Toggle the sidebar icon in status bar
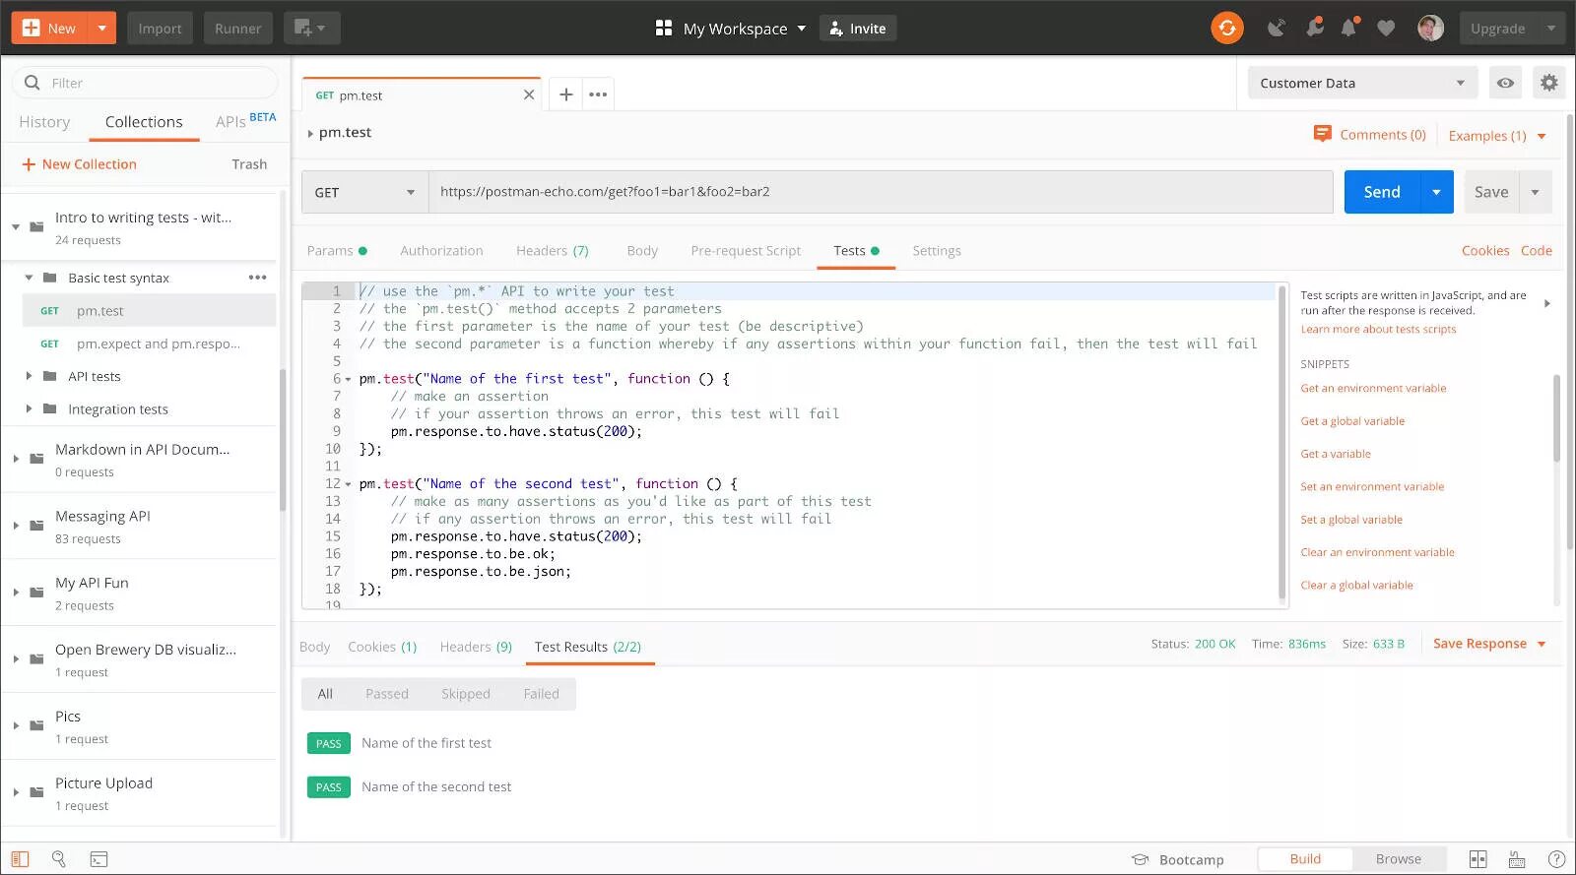Screen dimensions: 1576x875 pyautogui.click(x=20, y=859)
